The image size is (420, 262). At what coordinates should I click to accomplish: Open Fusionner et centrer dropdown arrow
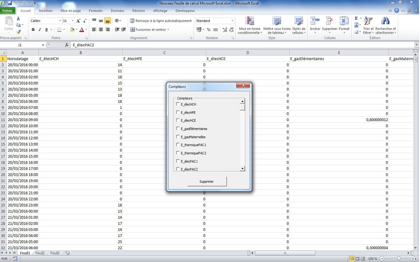168,29
